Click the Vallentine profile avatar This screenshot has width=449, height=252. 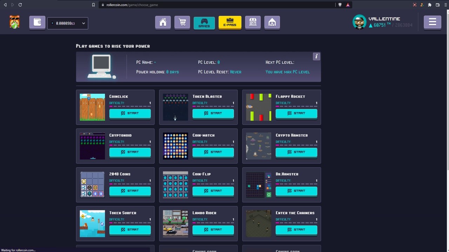click(359, 22)
